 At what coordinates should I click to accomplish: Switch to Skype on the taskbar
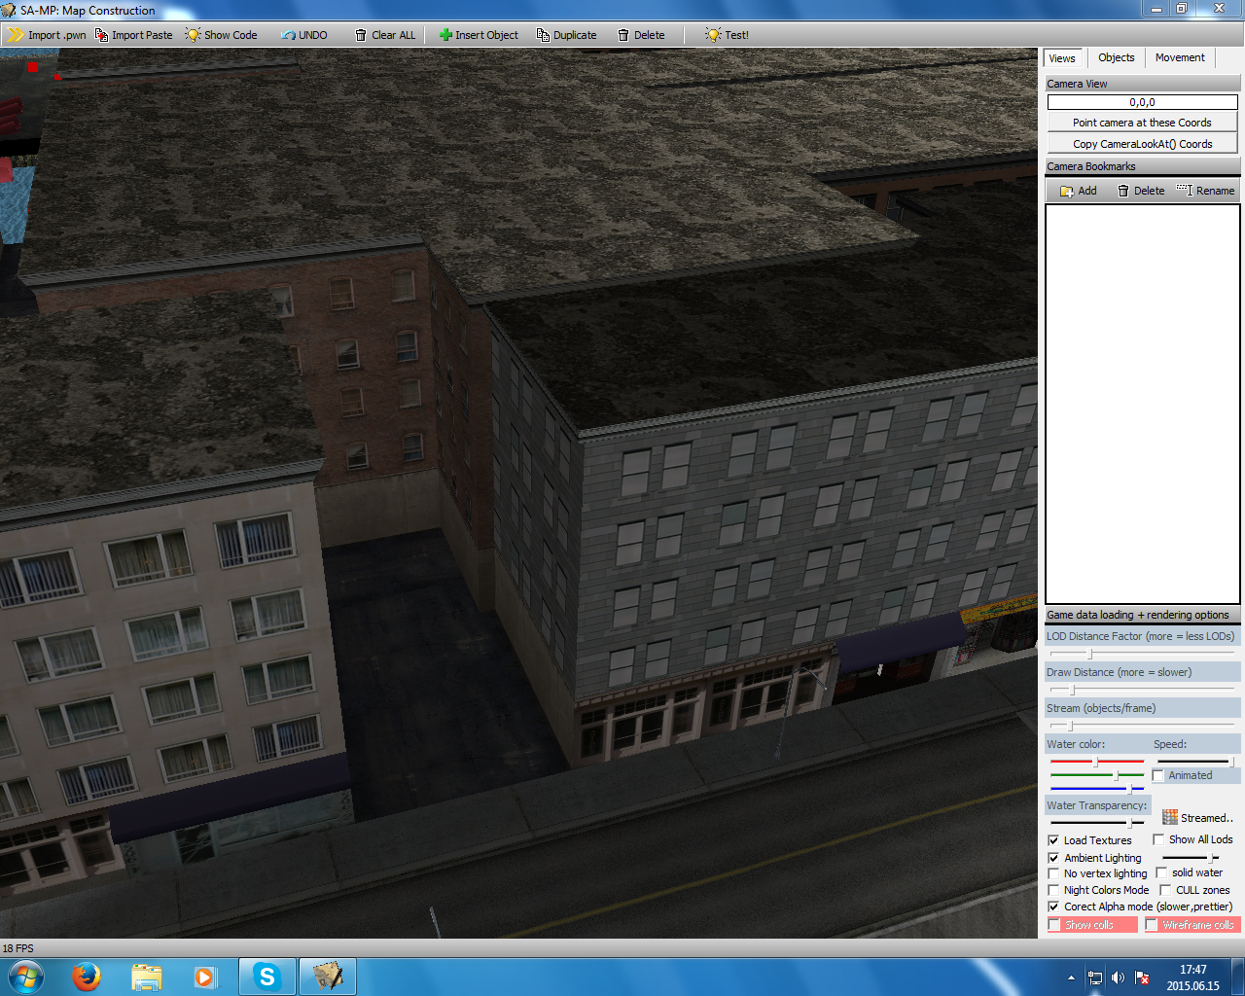[x=267, y=977]
